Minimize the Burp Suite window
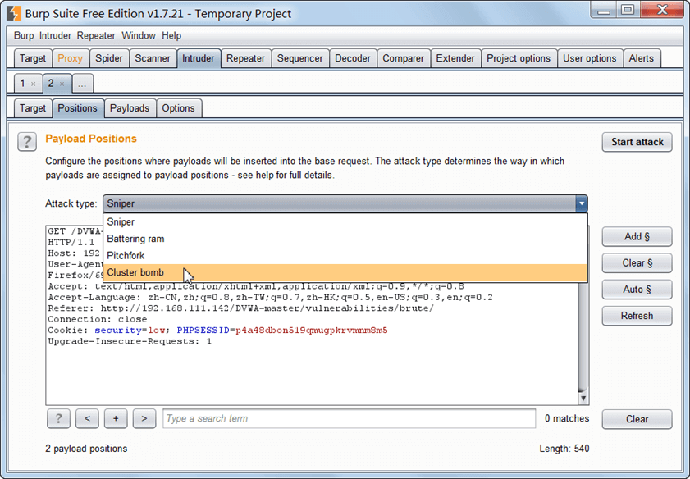This screenshot has width=690, height=479. [x=604, y=10]
